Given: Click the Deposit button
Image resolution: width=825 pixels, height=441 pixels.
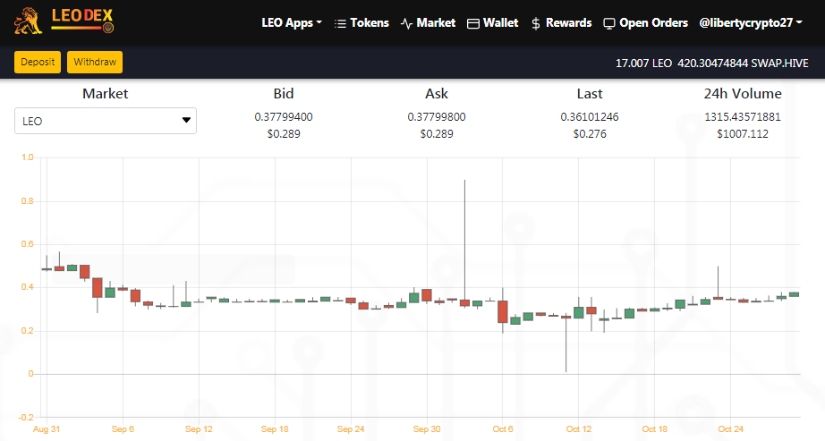Looking at the screenshot, I should click(38, 62).
